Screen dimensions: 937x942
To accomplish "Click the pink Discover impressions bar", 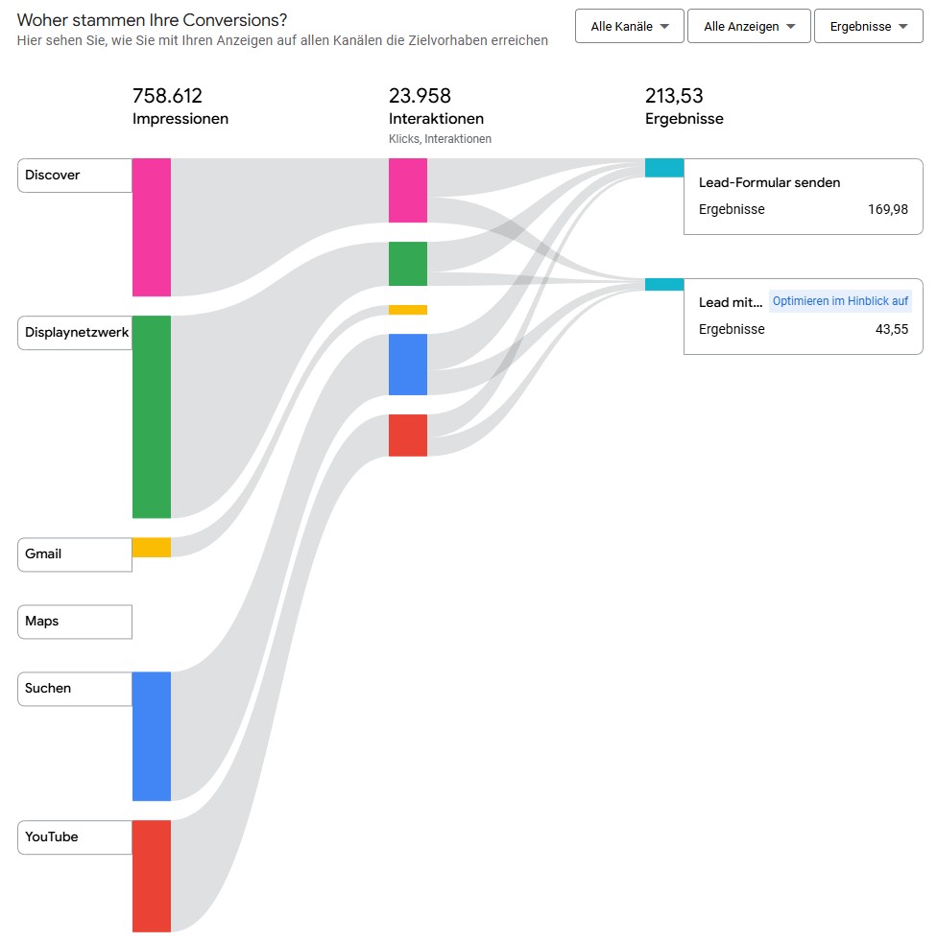I will pos(152,227).
